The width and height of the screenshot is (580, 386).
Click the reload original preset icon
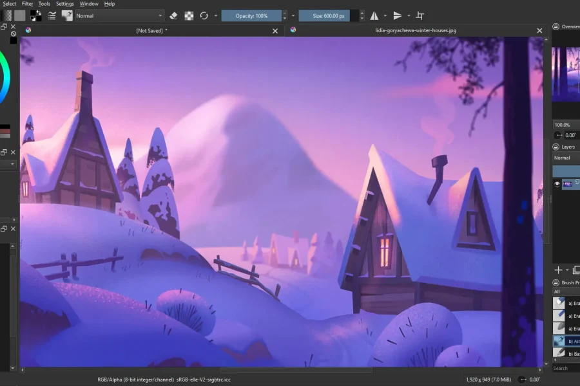[x=204, y=15]
